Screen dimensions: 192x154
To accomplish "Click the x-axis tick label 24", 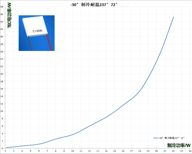I will coord(190,151).
